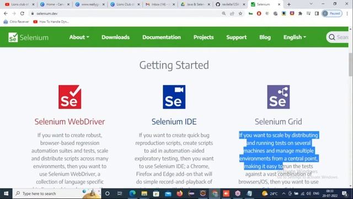This screenshot has height=199, width=353.
Task: Open Task View on taskbar
Action: point(120,193)
